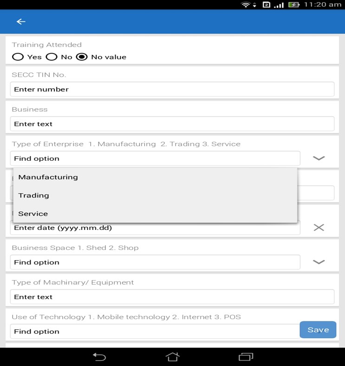Expand the Business Space dropdown chevron
This screenshot has height=366, width=345.
pos(319,262)
